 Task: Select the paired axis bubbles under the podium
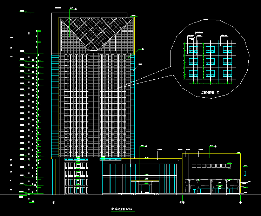[x=182, y=202]
